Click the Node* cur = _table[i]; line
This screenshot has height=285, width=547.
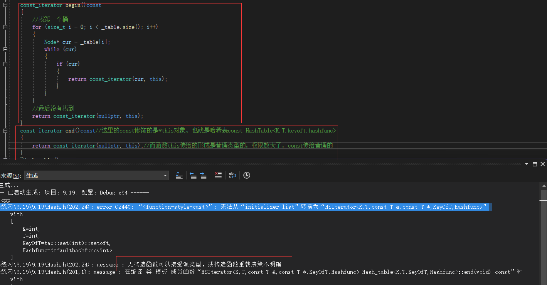coord(77,42)
